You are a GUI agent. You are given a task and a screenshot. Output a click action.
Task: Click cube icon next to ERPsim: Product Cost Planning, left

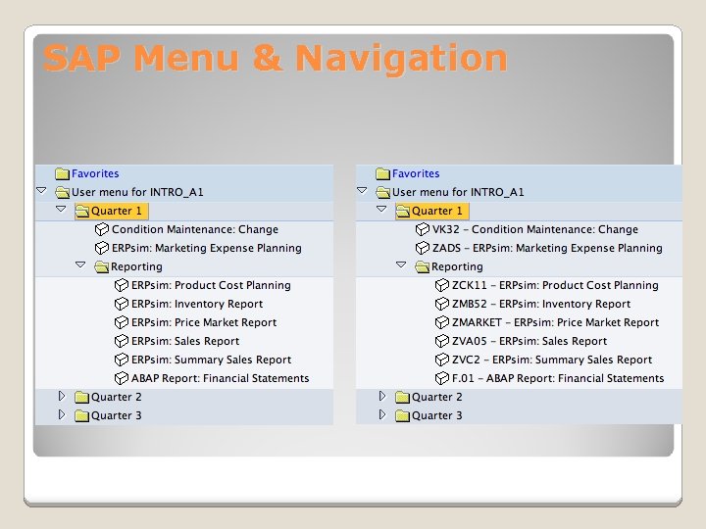(122, 285)
